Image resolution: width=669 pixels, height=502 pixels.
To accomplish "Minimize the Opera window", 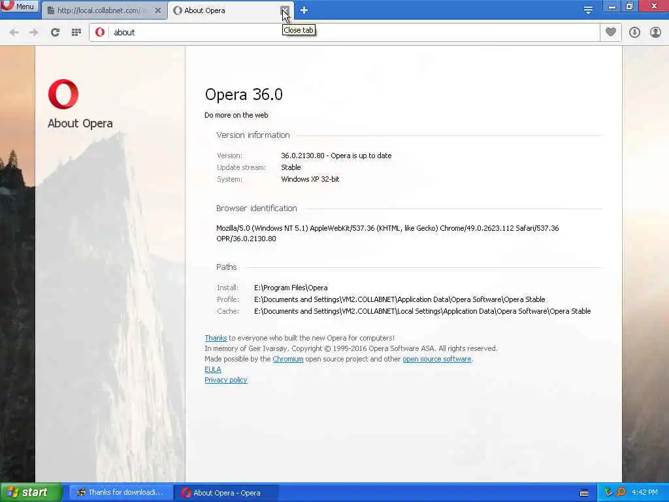I will pos(612,6).
